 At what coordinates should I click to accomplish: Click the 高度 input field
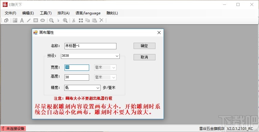coord(77,77)
